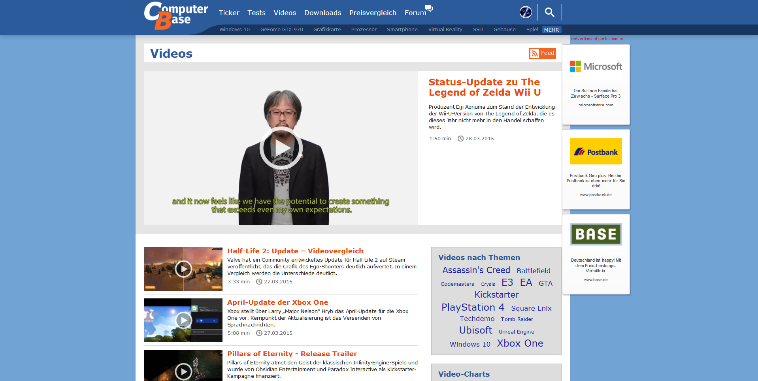The image size is (758, 381).
Task: Filter videos by Kickstarter tag
Action: [x=496, y=295]
